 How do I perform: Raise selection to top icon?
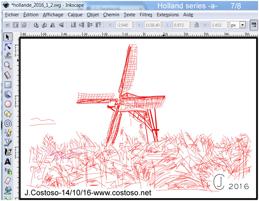(x=98, y=25)
